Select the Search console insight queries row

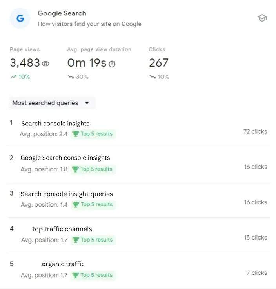[67, 194]
